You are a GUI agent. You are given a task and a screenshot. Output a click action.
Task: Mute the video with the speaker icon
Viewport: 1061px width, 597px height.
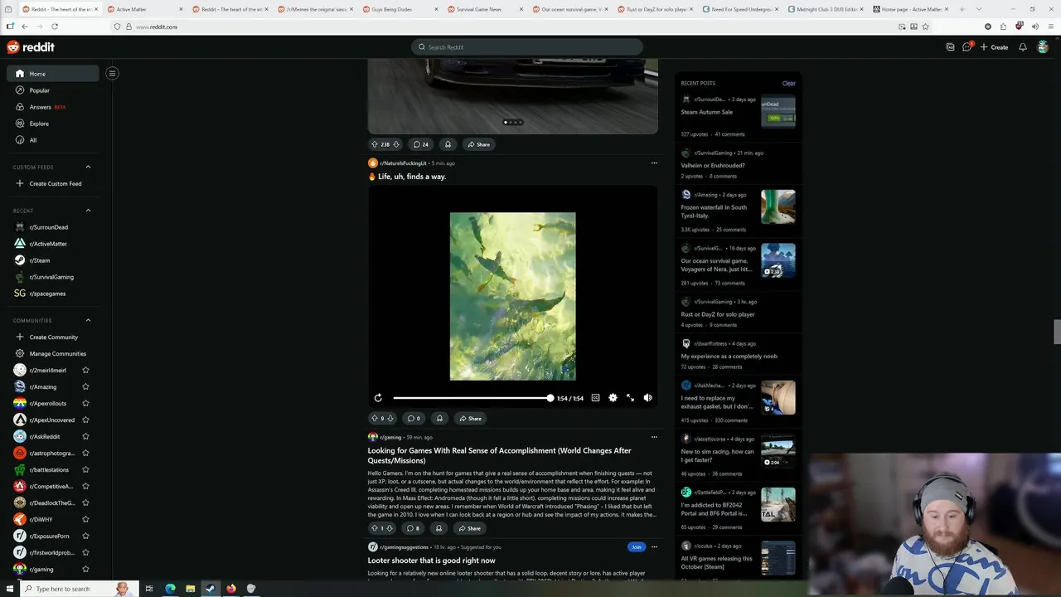click(647, 398)
